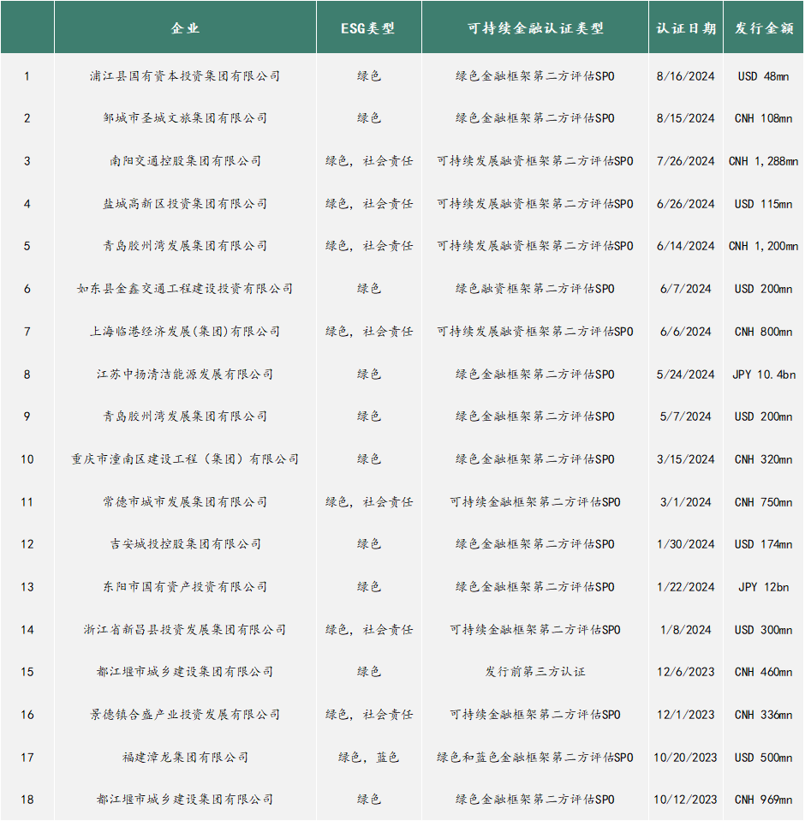The height and width of the screenshot is (821, 805).
Task: Select 重庆市潼南区建设工程（集团）有限公司
Action: coord(185,459)
